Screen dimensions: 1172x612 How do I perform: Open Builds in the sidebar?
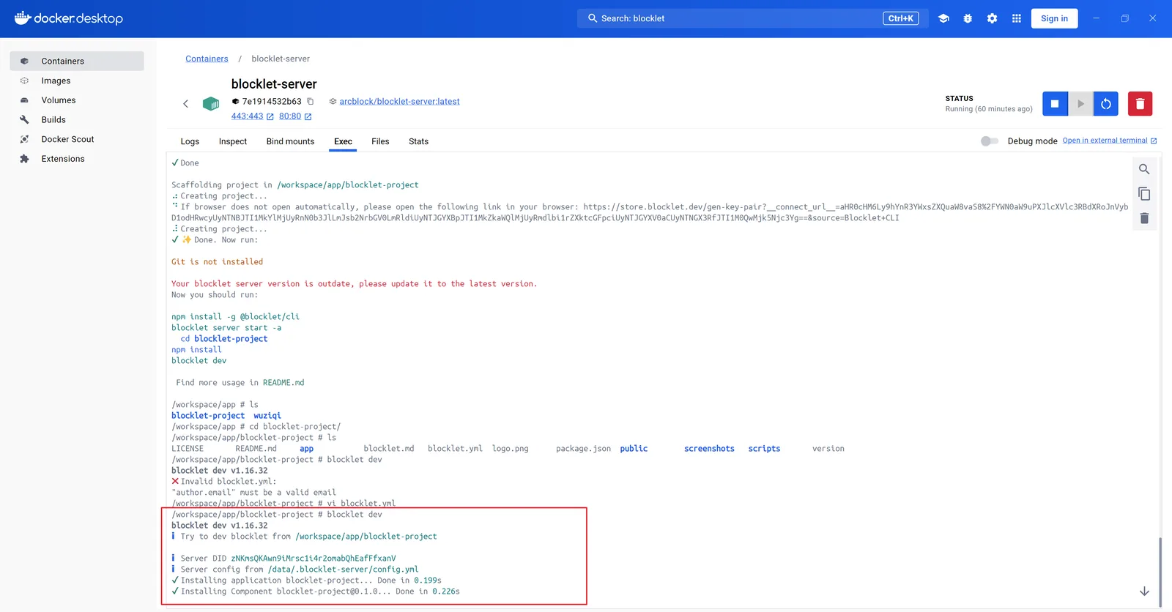click(77, 119)
